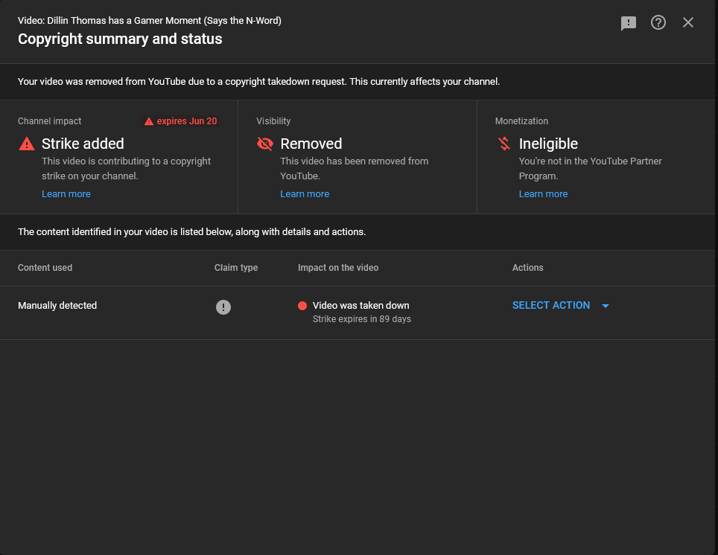Click the video title line at top
Viewport: 718px width, 555px height.
tap(150, 21)
